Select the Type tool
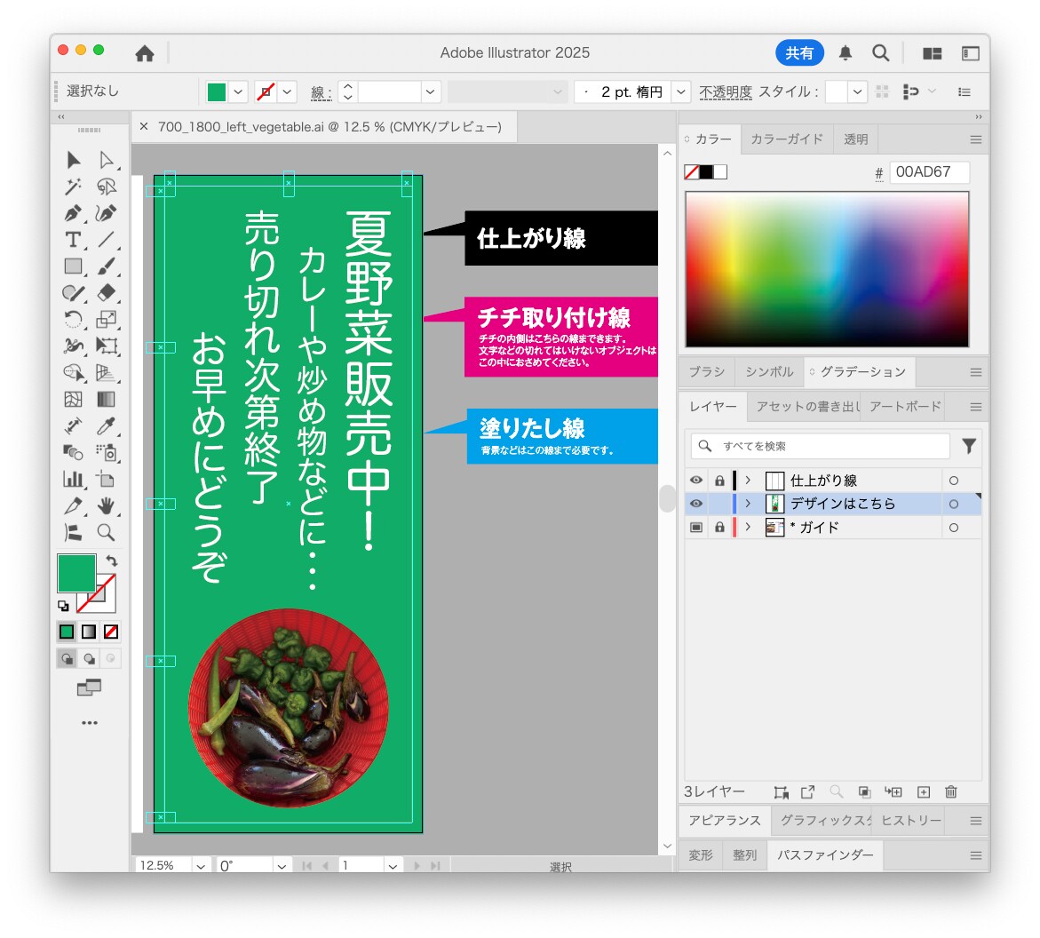 pos(74,240)
